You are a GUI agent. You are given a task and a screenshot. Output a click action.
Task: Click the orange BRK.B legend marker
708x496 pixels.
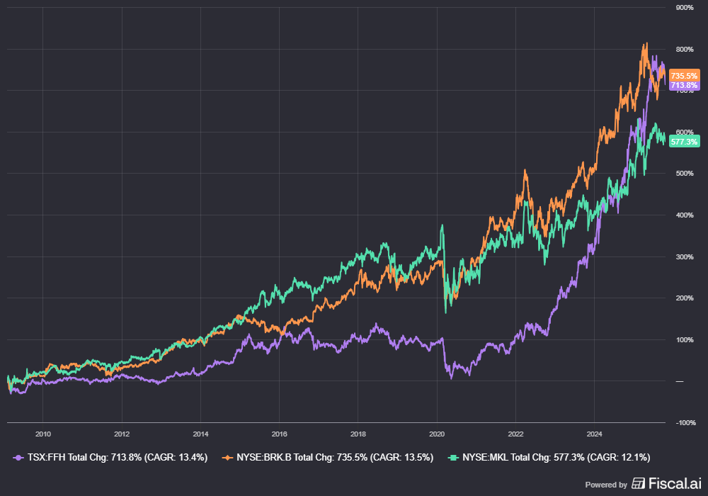227,458
